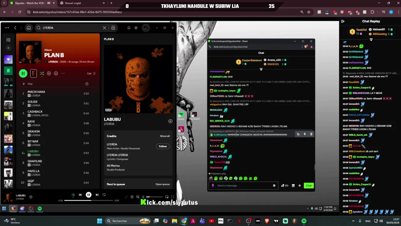Mute Spotify with the speaker icon
The width and height of the screenshot is (401, 226).
[x=143, y=197]
